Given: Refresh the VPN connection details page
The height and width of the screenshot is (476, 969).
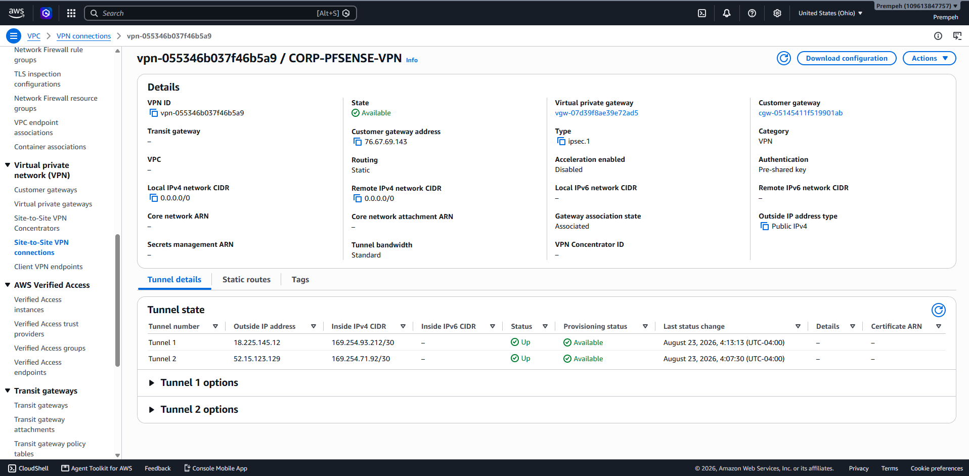Looking at the screenshot, I should 784,58.
